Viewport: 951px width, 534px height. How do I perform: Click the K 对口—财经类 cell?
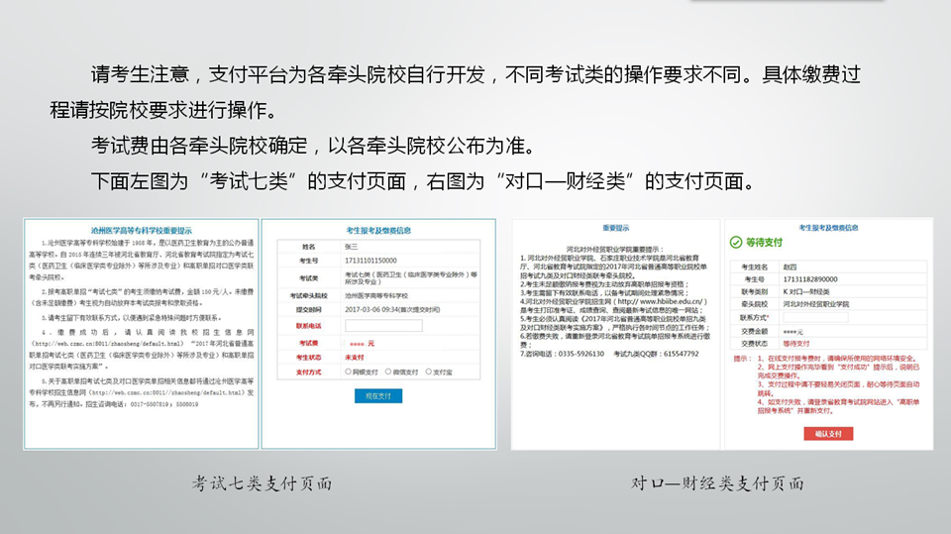[x=806, y=292]
